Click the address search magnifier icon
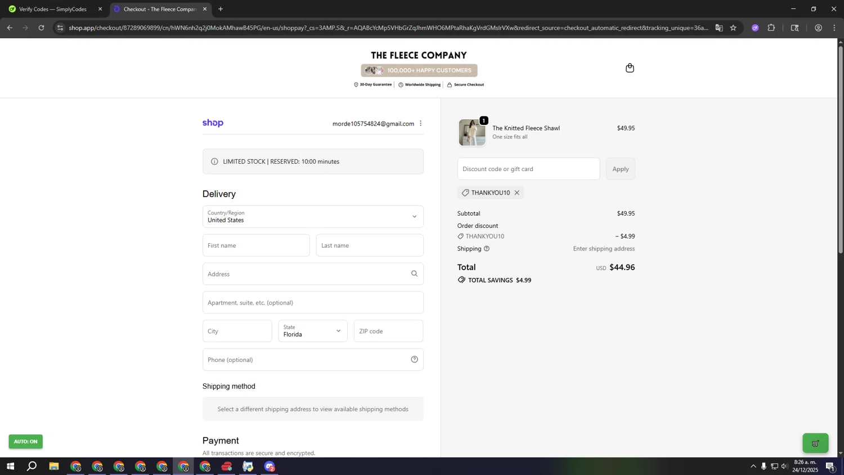This screenshot has width=844, height=475. [414, 274]
